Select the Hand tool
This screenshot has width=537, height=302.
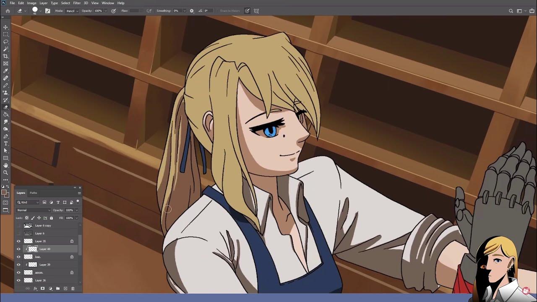pos(5,165)
